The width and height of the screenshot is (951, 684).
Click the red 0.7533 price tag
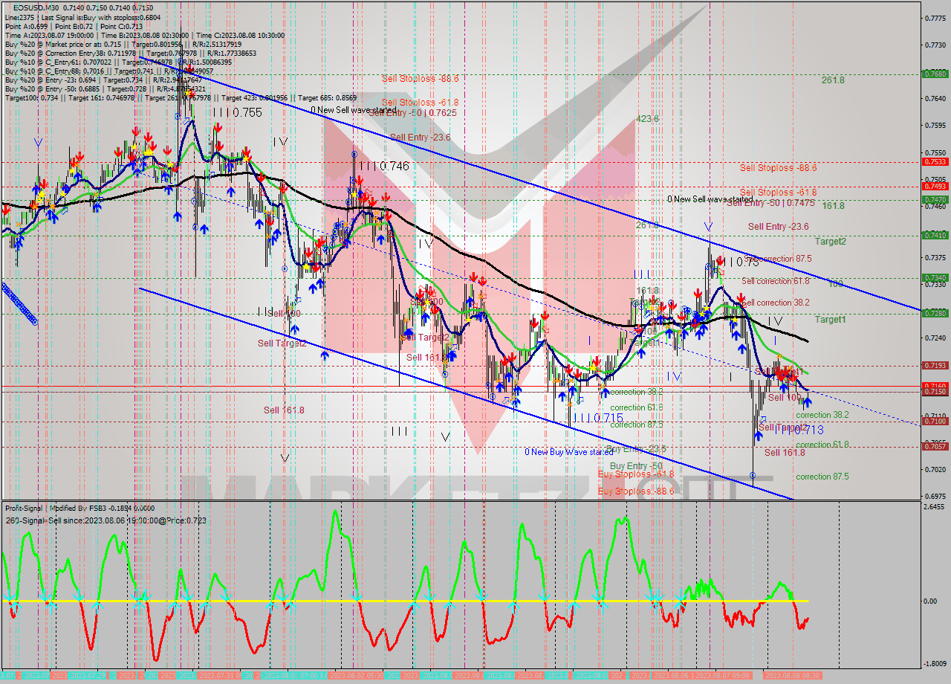click(x=934, y=161)
